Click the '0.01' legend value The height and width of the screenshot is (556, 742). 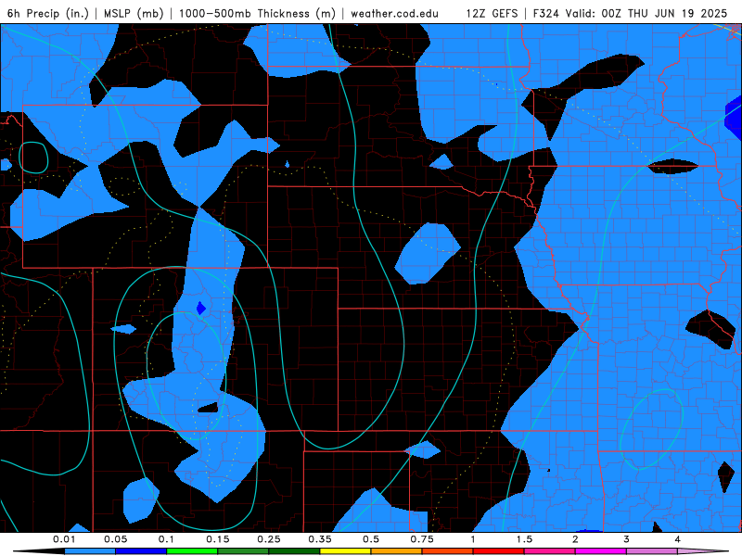[64, 539]
